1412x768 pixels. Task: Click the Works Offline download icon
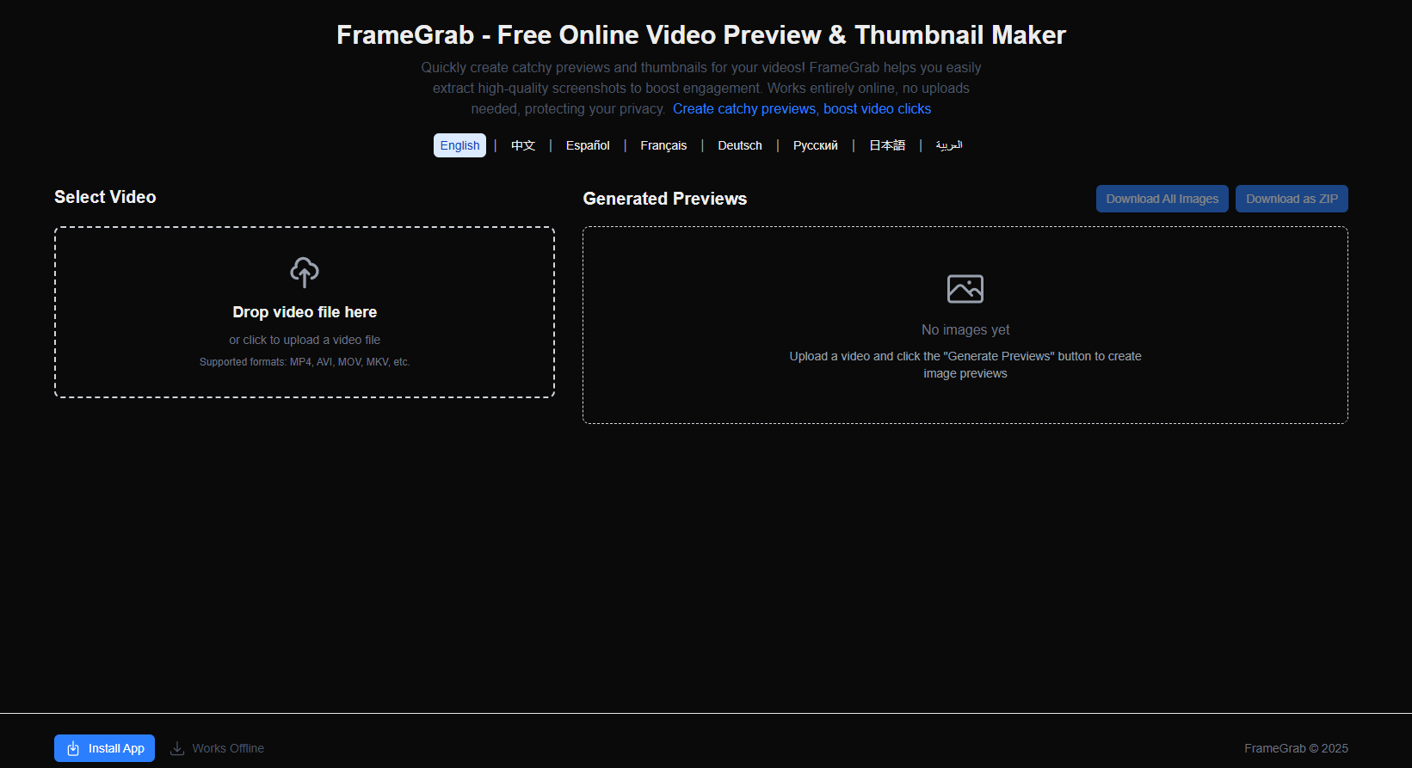(x=177, y=748)
